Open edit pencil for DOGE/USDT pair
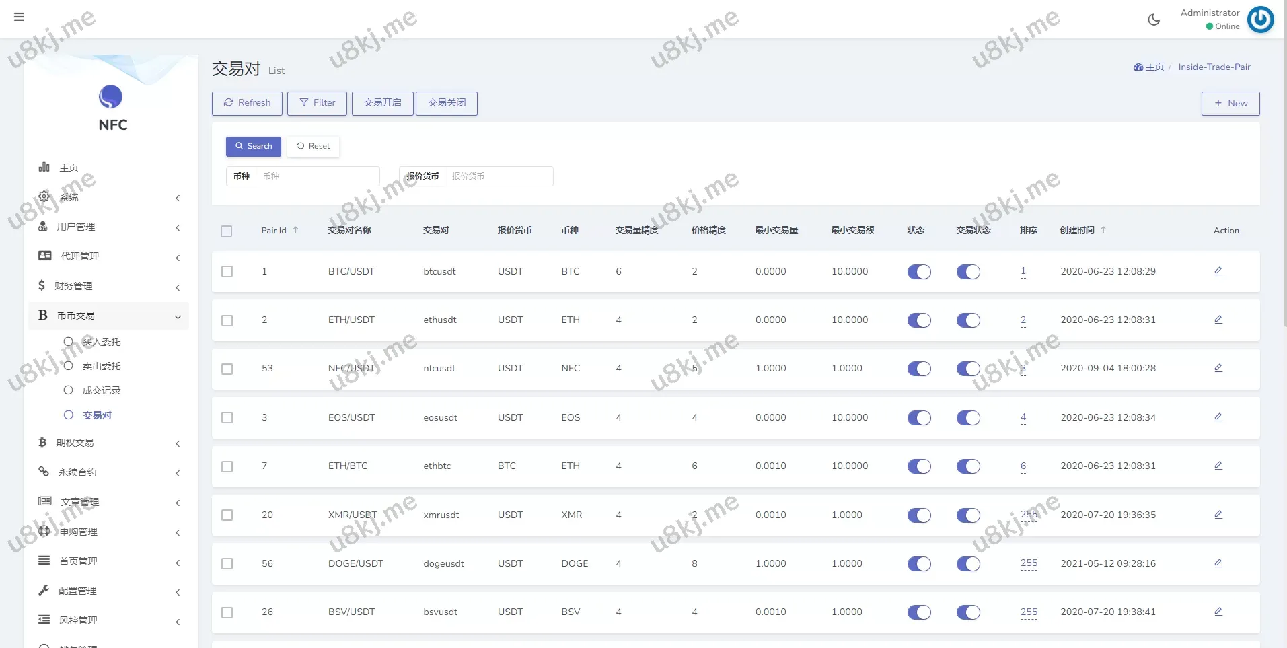The image size is (1287, 648). click(x=1218, y=563)
